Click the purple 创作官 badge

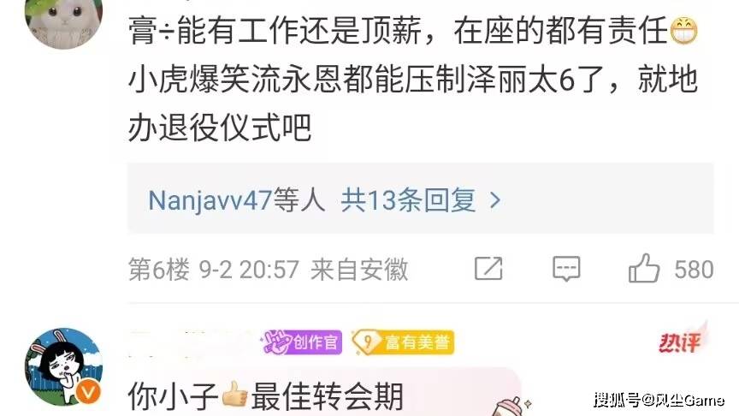coord(302,342)
